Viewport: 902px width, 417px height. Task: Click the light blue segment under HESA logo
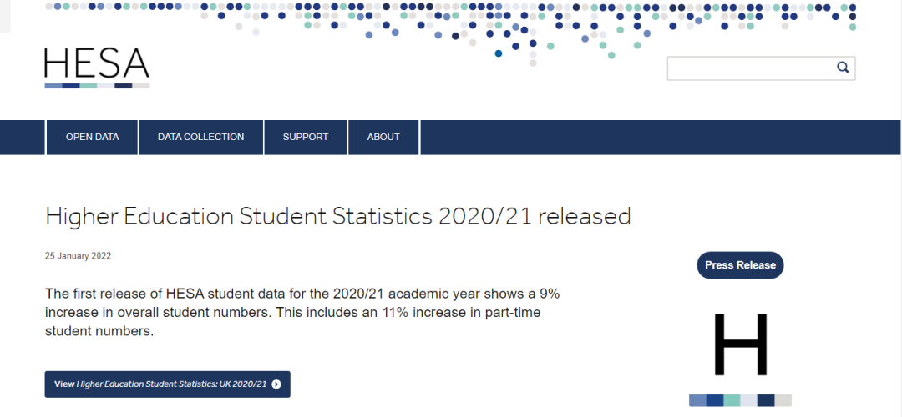(53, 86)
